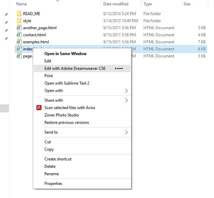Select Delete in the context menu

(x=50, y=166)
